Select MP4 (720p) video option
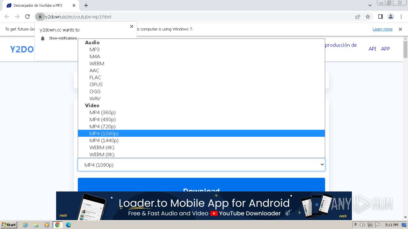This screenshot has width=408, height=229. tap(201, 126)
